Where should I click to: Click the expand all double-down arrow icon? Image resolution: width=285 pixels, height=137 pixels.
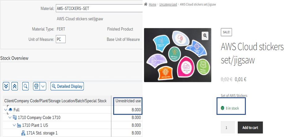click(6, 86)
